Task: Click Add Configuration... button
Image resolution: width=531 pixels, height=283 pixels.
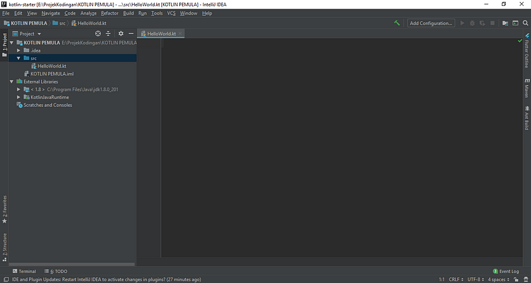Action: [x=431, y=23]
